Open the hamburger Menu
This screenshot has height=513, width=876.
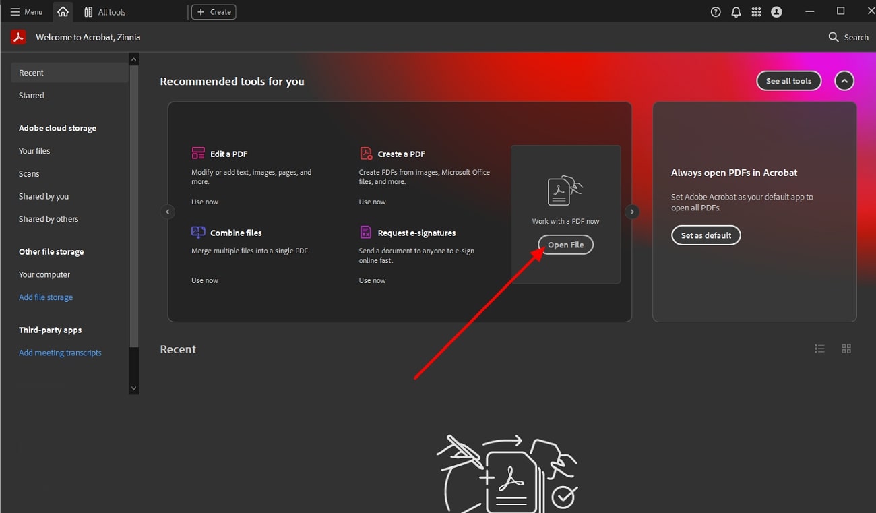pyautogui.click(x=26, y=12)
